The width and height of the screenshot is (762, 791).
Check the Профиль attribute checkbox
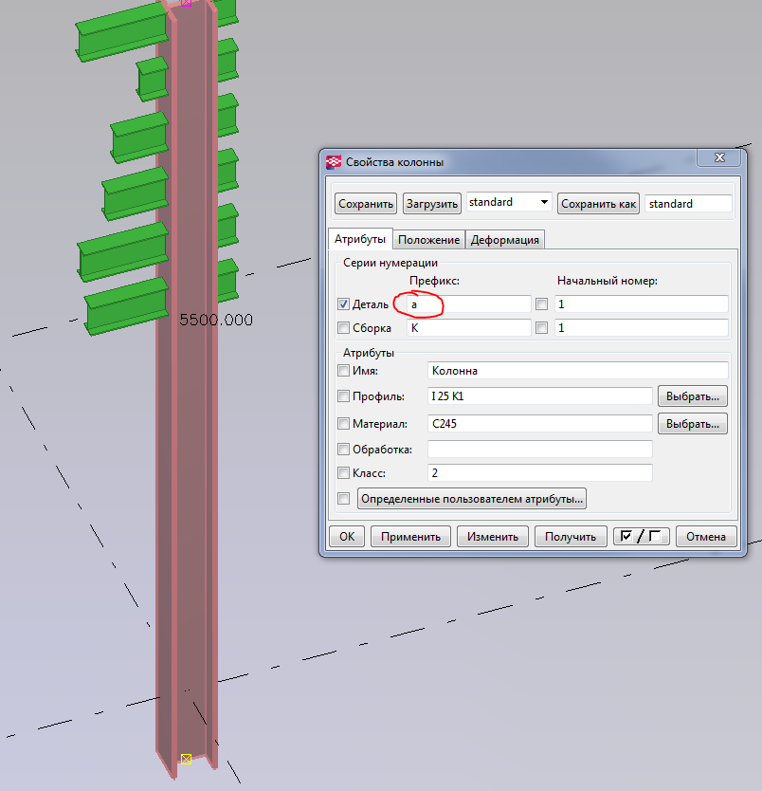(344, 396)
